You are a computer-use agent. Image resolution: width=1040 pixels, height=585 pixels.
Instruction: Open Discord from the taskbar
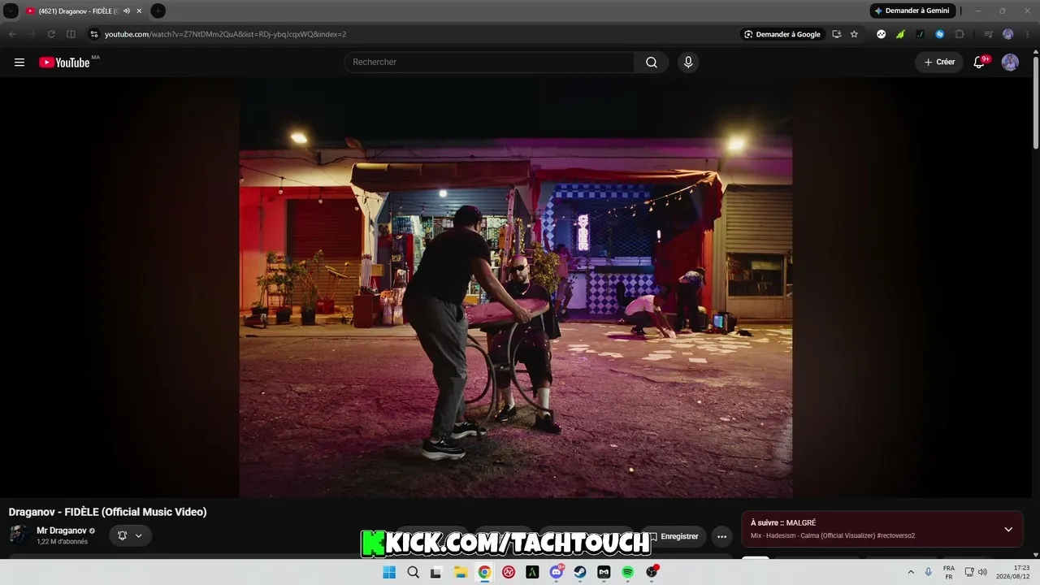557,572
